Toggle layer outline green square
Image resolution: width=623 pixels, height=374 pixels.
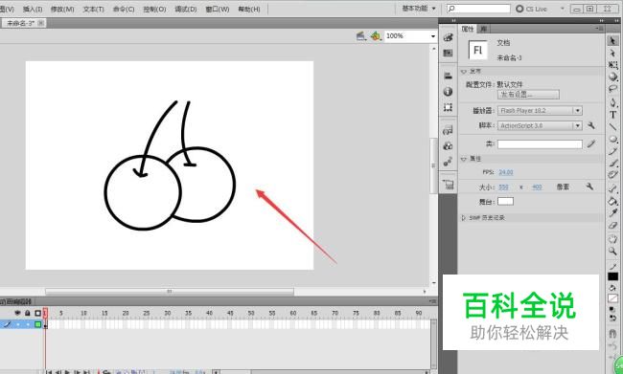(37, 324)
